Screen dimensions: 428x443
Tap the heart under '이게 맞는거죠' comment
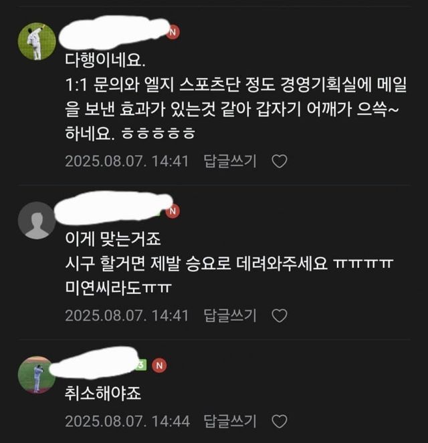(280, 315)
